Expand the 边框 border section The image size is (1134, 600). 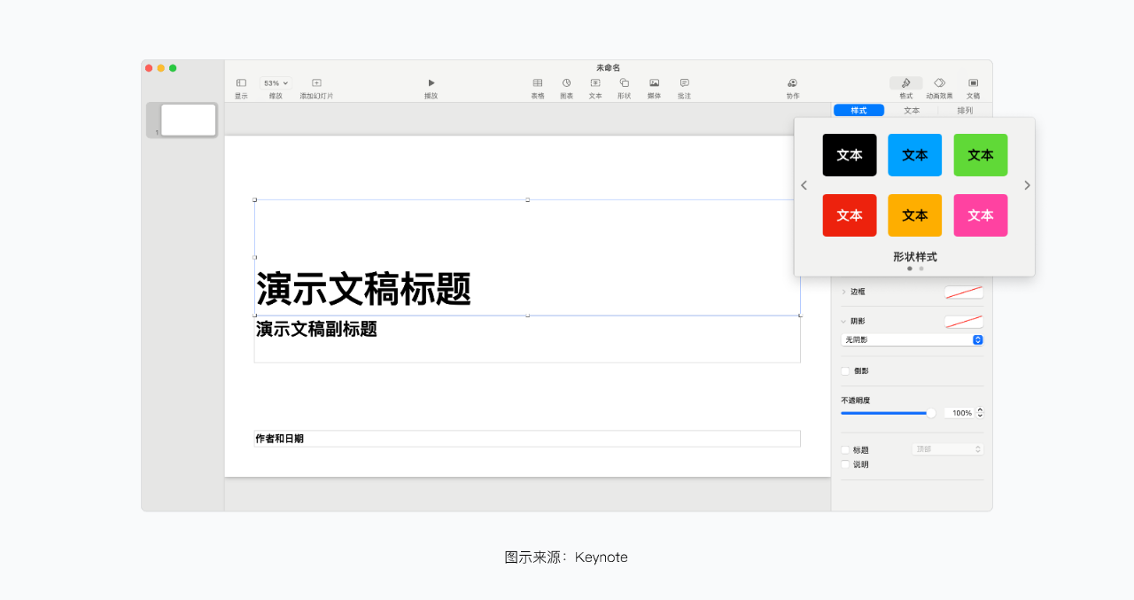click(844, 292)
